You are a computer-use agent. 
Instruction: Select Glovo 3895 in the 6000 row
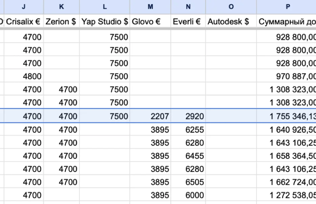(150, 195)
